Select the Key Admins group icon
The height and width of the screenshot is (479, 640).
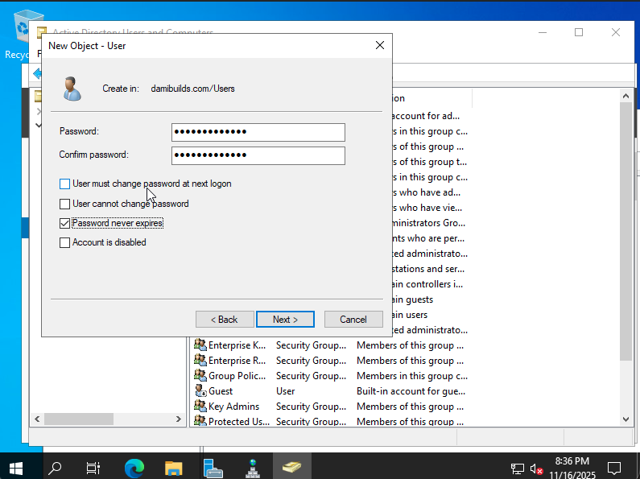tap(200, 406)
